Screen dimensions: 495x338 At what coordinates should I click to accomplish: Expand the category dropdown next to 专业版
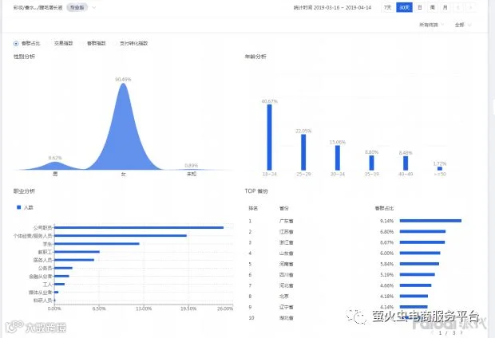point(93,7)
